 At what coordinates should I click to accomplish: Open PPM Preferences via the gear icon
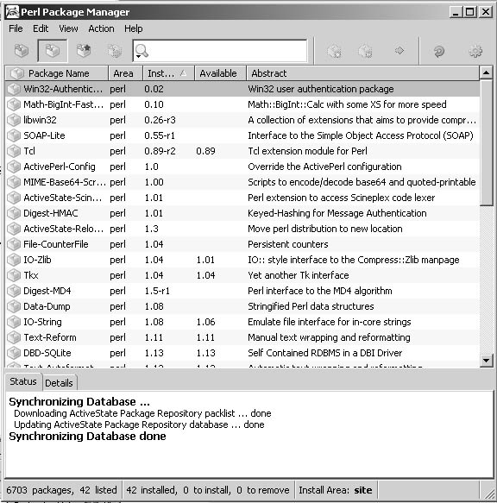click(x=475, y=51)
